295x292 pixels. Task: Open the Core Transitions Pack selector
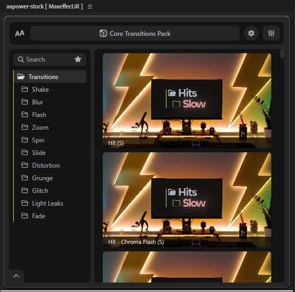point(135,33)
